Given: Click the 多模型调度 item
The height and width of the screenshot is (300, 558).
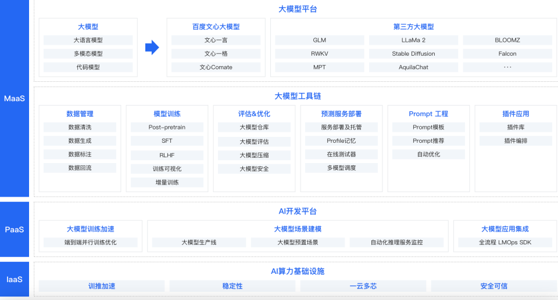Looking at the screenshot, I should [341, 168].
